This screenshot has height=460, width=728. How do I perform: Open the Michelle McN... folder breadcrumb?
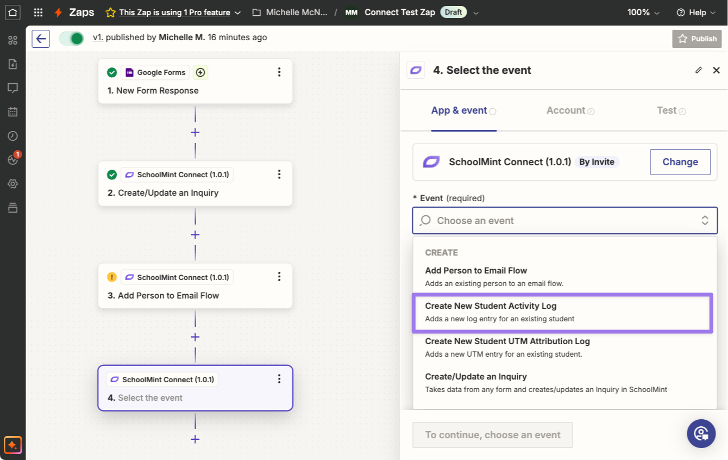290,13
